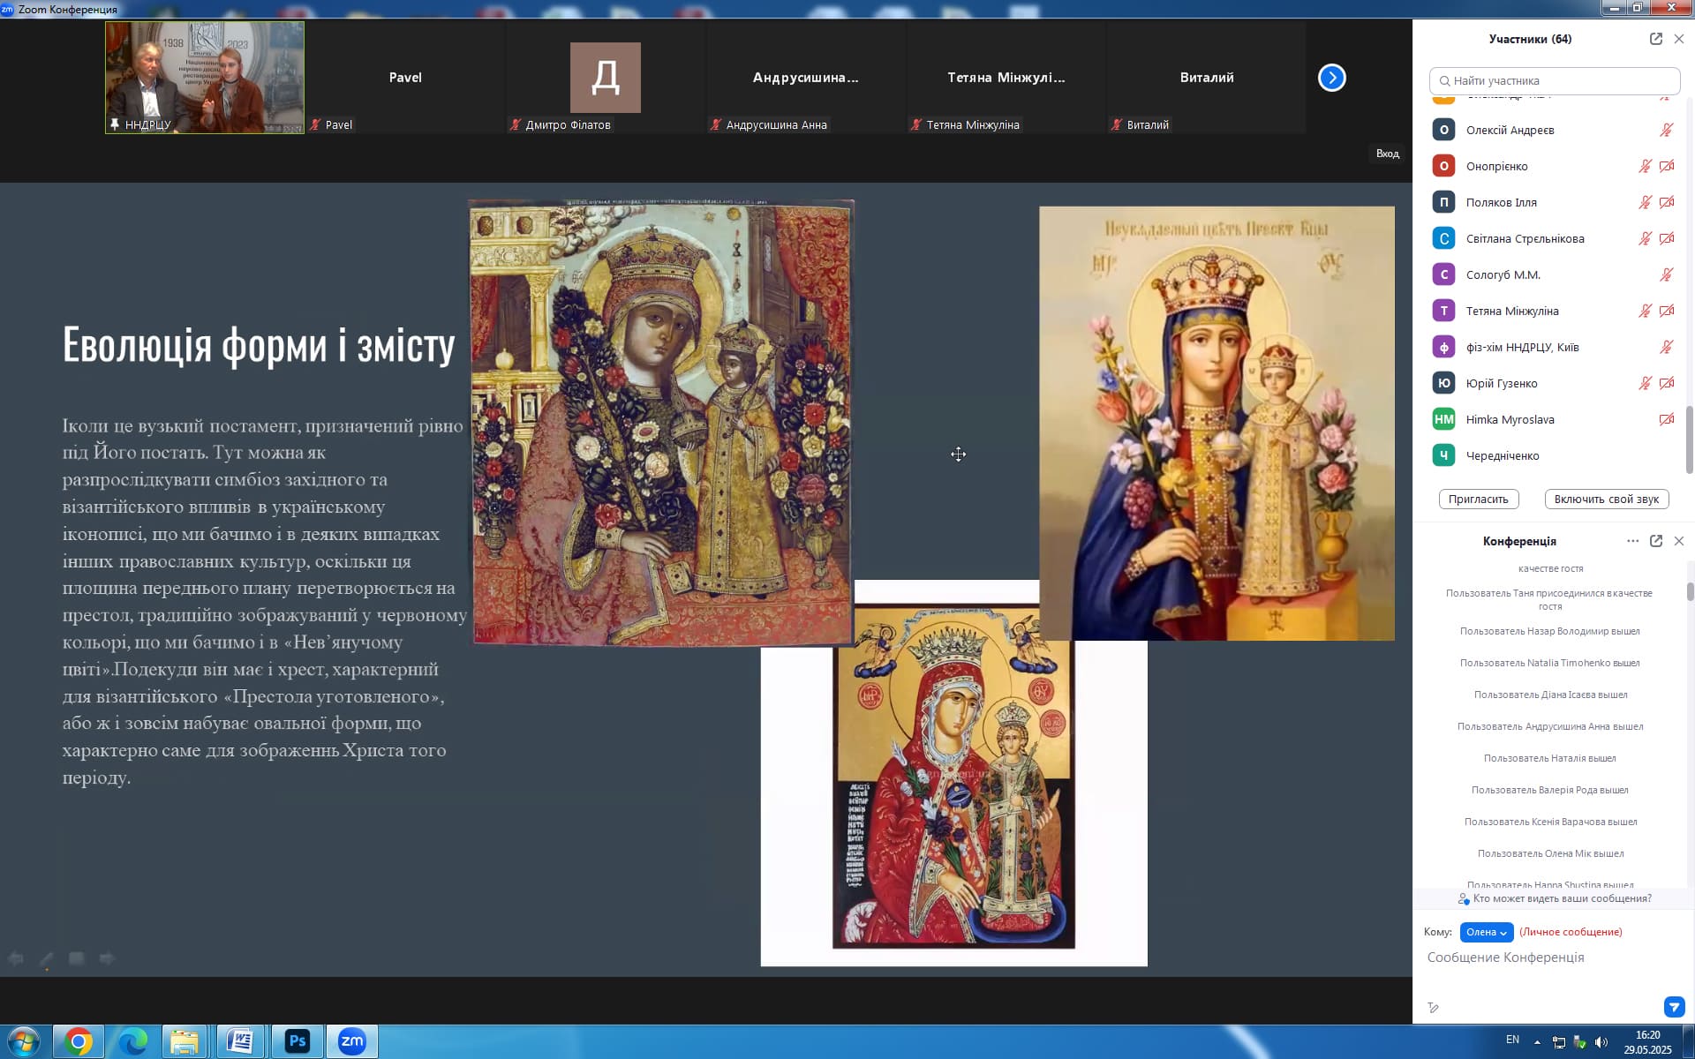Open Microsoft Word from the taskbar
Viewport: 1695px width, 1059px height.
240,1042
